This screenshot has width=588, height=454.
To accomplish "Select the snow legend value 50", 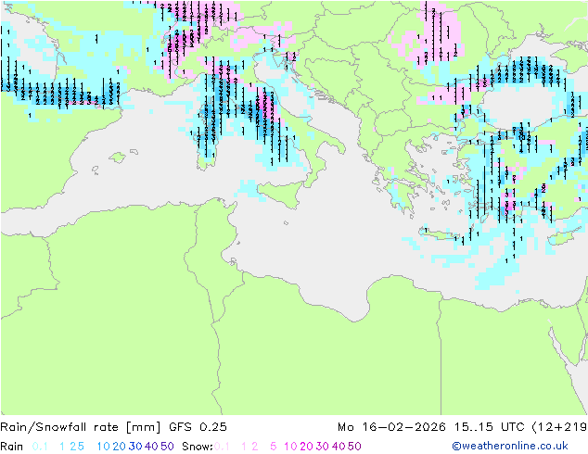I will (354, 447).
